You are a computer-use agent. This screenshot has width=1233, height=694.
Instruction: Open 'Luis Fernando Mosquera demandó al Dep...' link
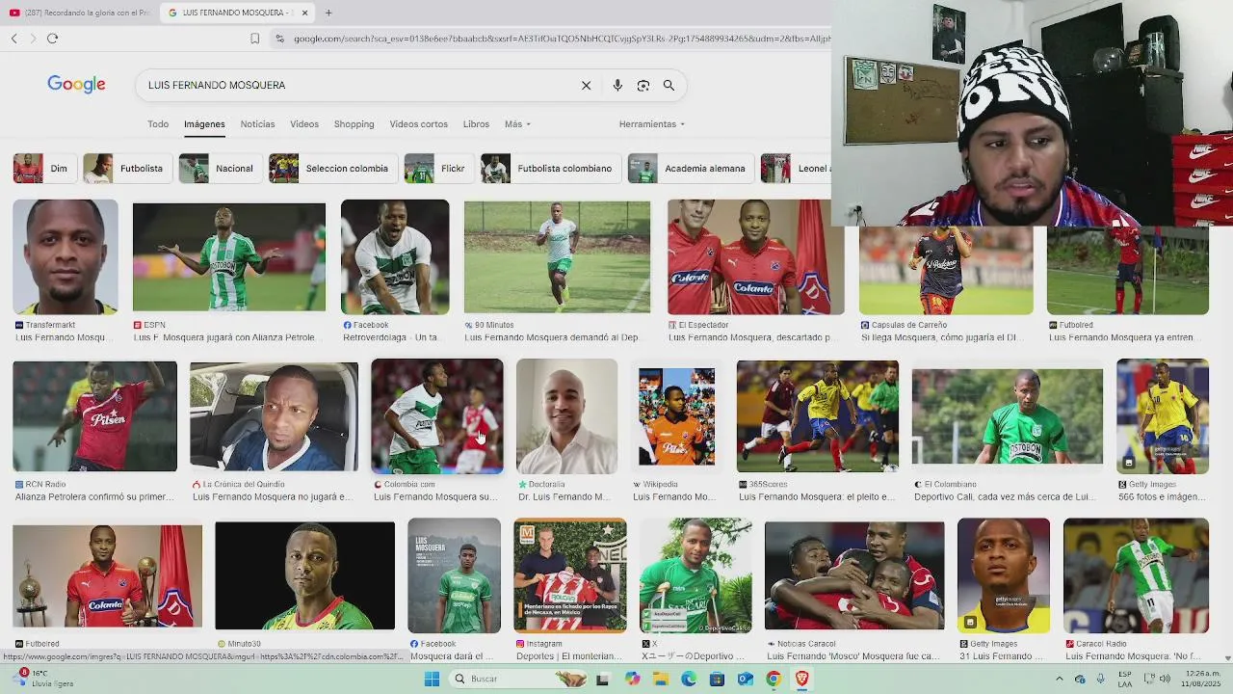[552, 338]
